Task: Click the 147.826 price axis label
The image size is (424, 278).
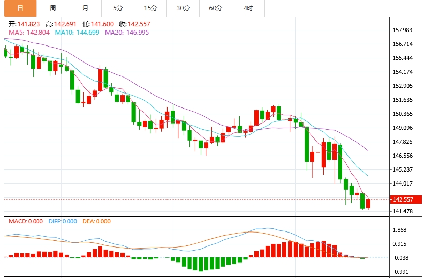Action: click(x=402, y=142)
